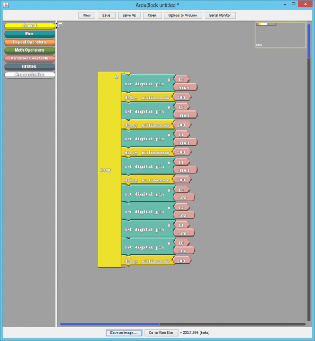This screenshot has width=315, height=341.
Task: Click the minimap overview thumbnail
Action: click(281, 35)
